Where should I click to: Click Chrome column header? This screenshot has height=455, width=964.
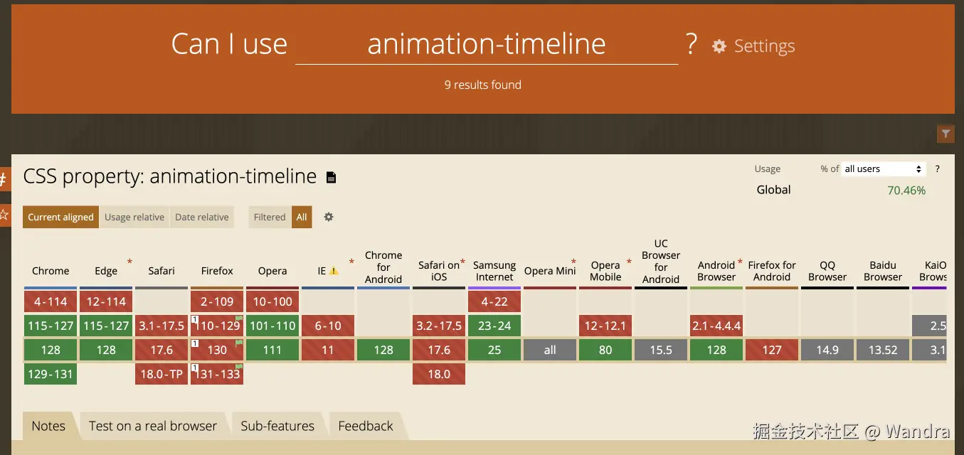(x=51, y=271)
